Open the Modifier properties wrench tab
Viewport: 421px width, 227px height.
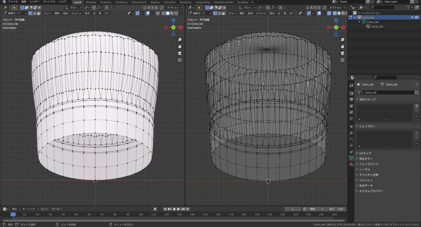[351, 133]
